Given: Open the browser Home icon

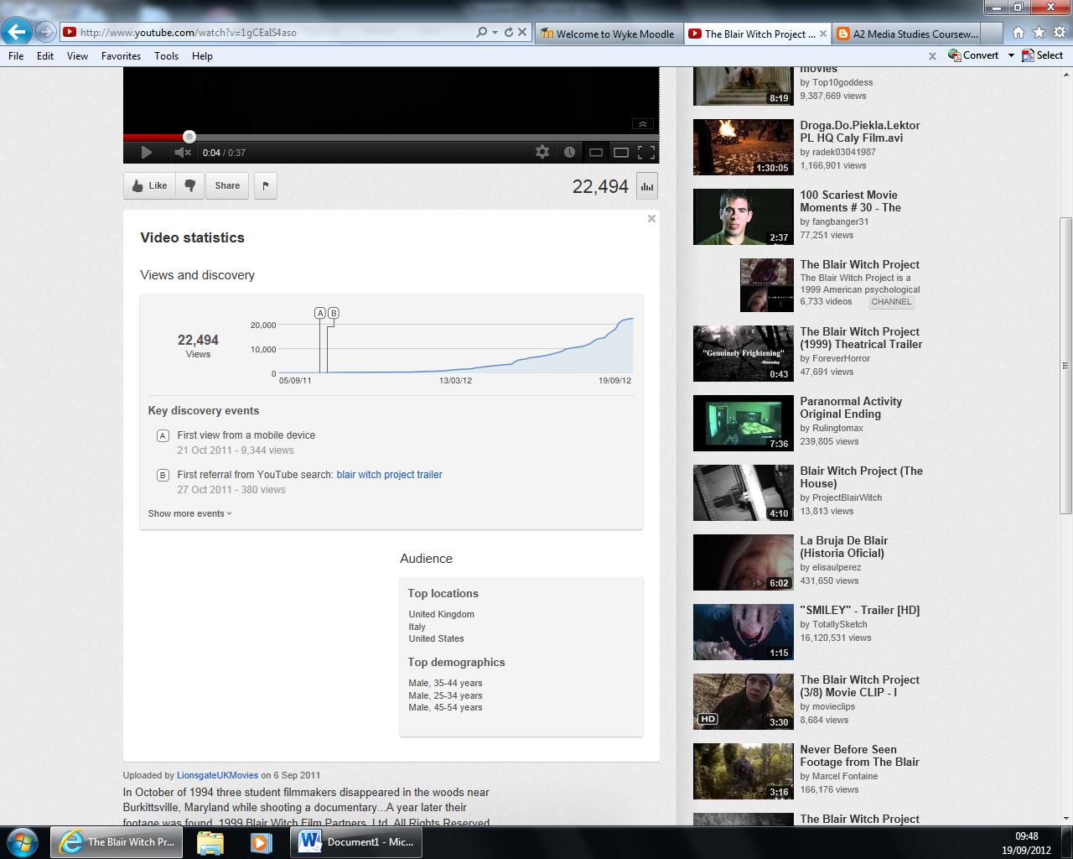Looking at the screenshot, I should tap(1018, 33).
